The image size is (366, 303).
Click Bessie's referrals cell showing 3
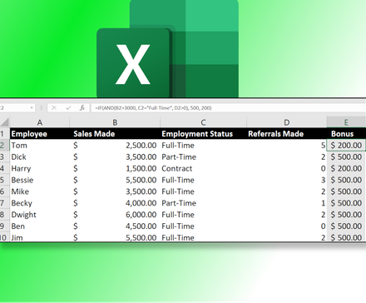[287, 180]
